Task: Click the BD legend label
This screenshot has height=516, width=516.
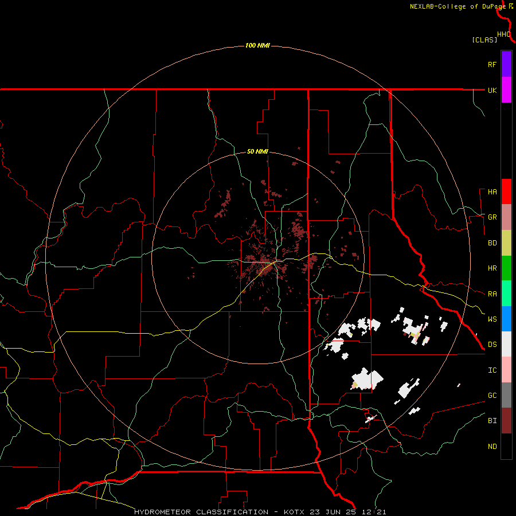Action: 492,243
